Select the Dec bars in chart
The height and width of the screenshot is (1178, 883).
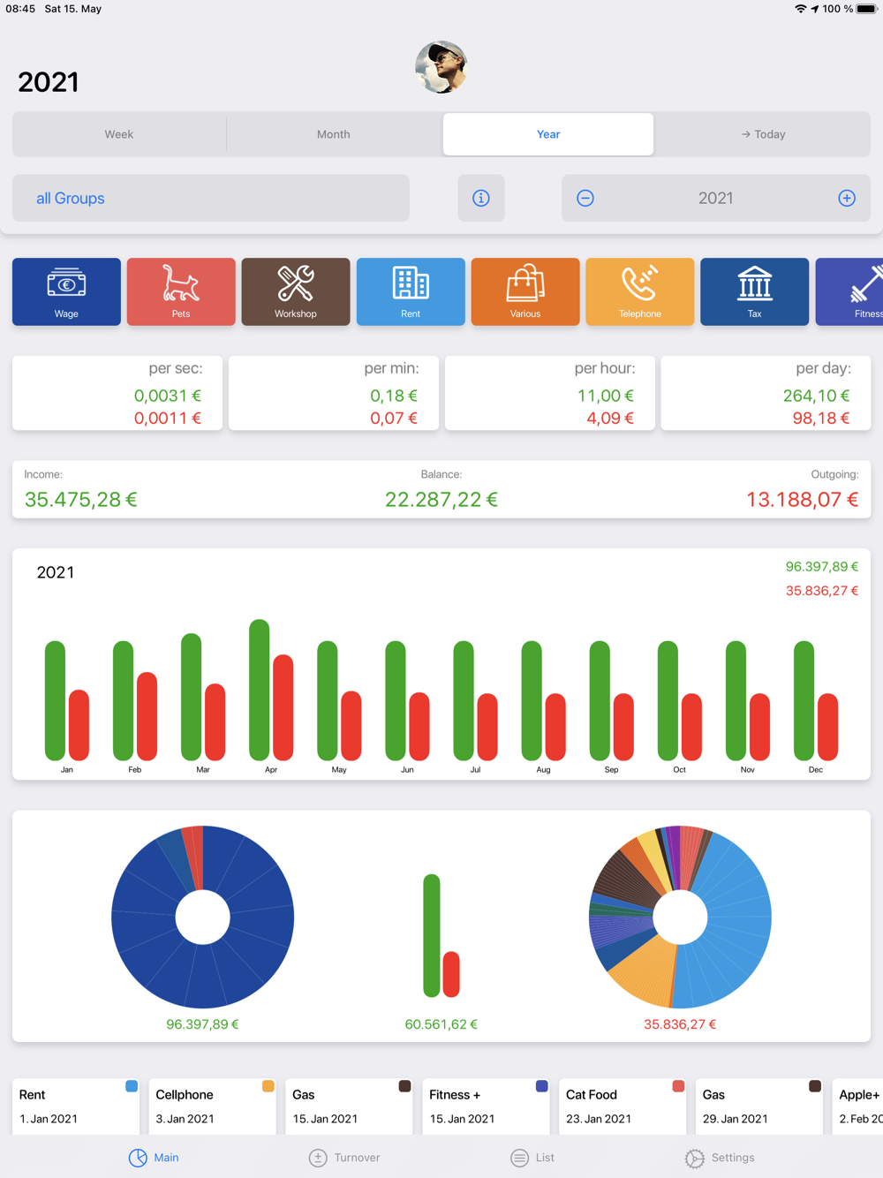816,700
